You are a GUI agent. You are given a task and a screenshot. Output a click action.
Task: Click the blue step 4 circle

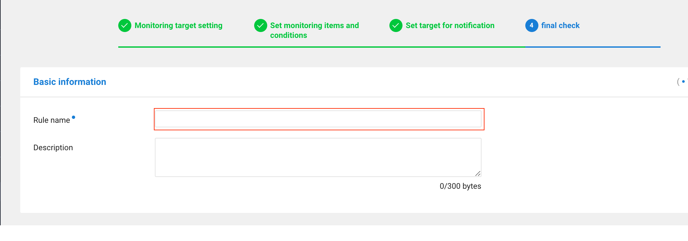pos(532,25)
